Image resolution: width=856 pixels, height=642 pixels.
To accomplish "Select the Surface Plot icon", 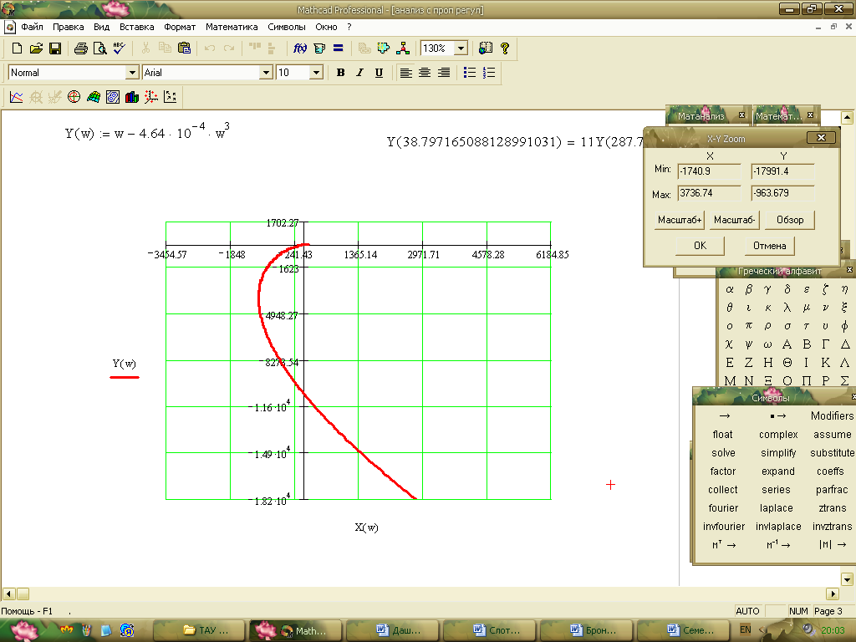I will 93,97.
